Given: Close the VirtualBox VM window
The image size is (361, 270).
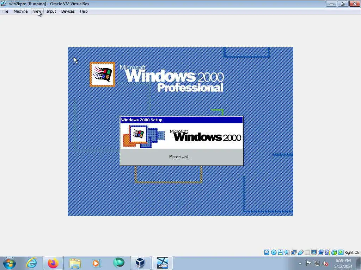Looking at the screenshot, I should point(355,4).
